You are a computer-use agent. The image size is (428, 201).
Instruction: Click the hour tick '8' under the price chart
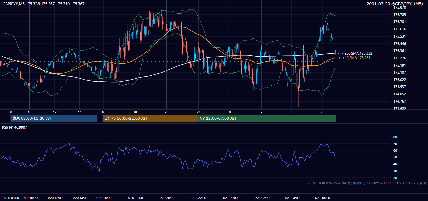pos(11,112)
